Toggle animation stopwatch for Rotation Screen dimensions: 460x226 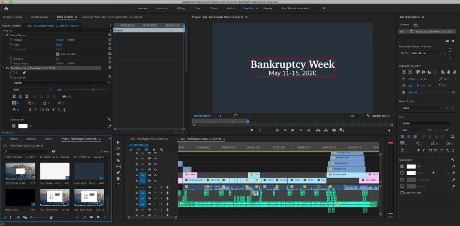point(11,59)
